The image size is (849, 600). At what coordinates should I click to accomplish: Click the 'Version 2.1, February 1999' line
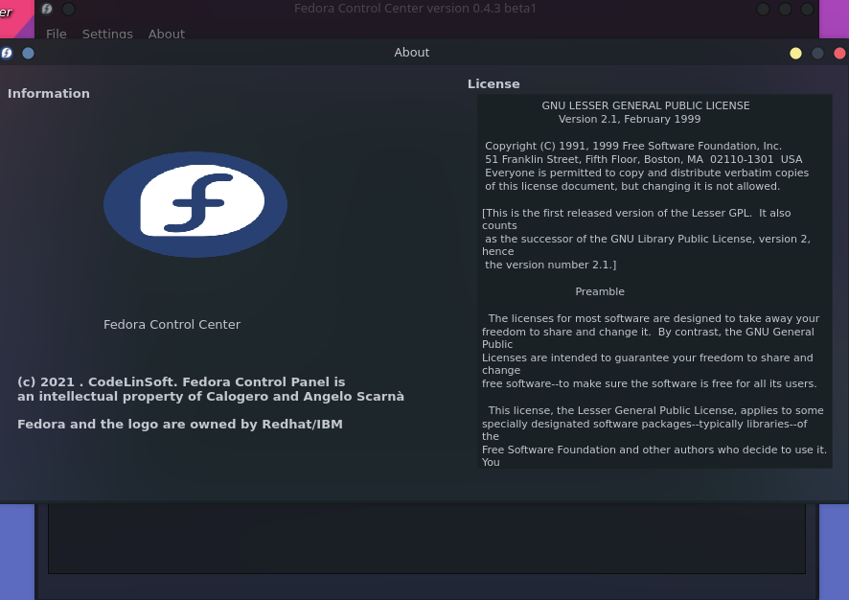[630, 119]
